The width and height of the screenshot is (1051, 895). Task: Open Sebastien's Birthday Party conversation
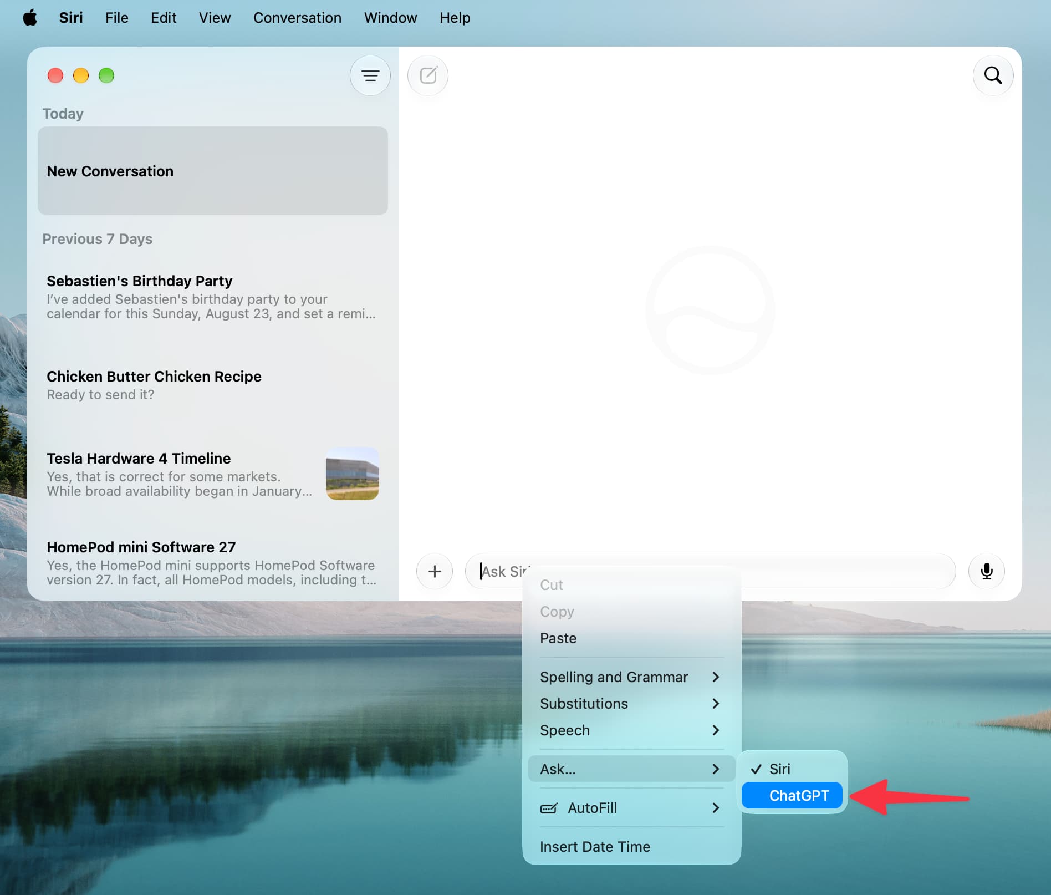click(x=213, y=297)
